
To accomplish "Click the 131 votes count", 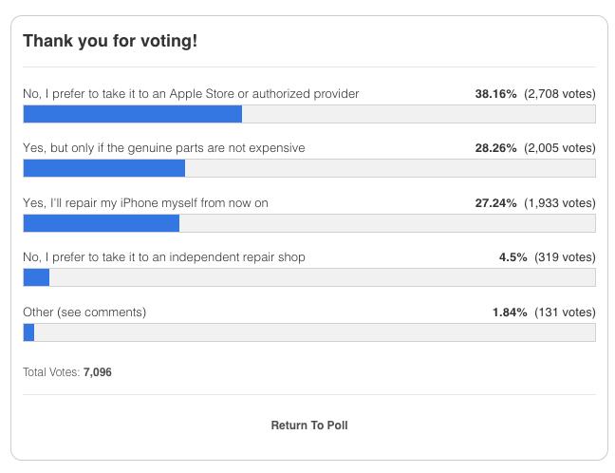I will pyautogui.click(x=565, y=312).
